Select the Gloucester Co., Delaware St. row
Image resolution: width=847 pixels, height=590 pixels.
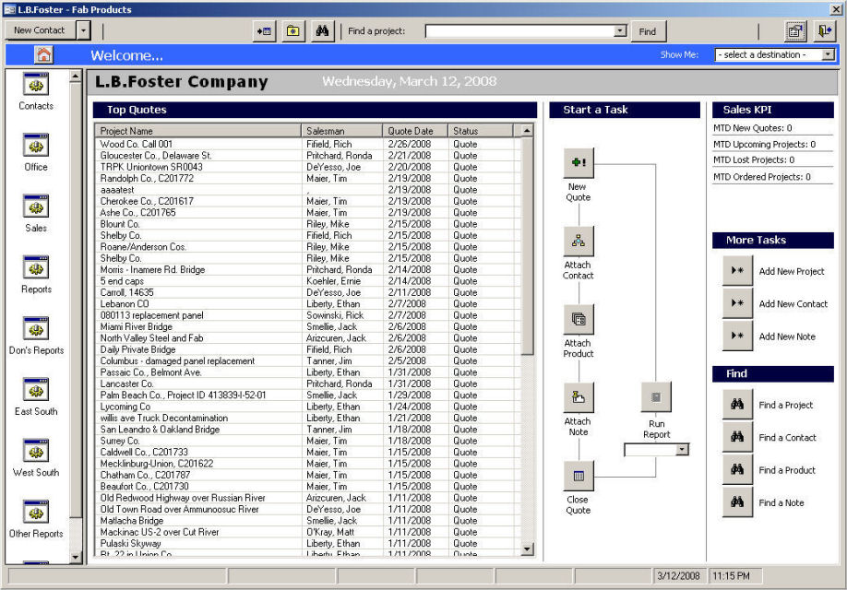pos(307,156)
